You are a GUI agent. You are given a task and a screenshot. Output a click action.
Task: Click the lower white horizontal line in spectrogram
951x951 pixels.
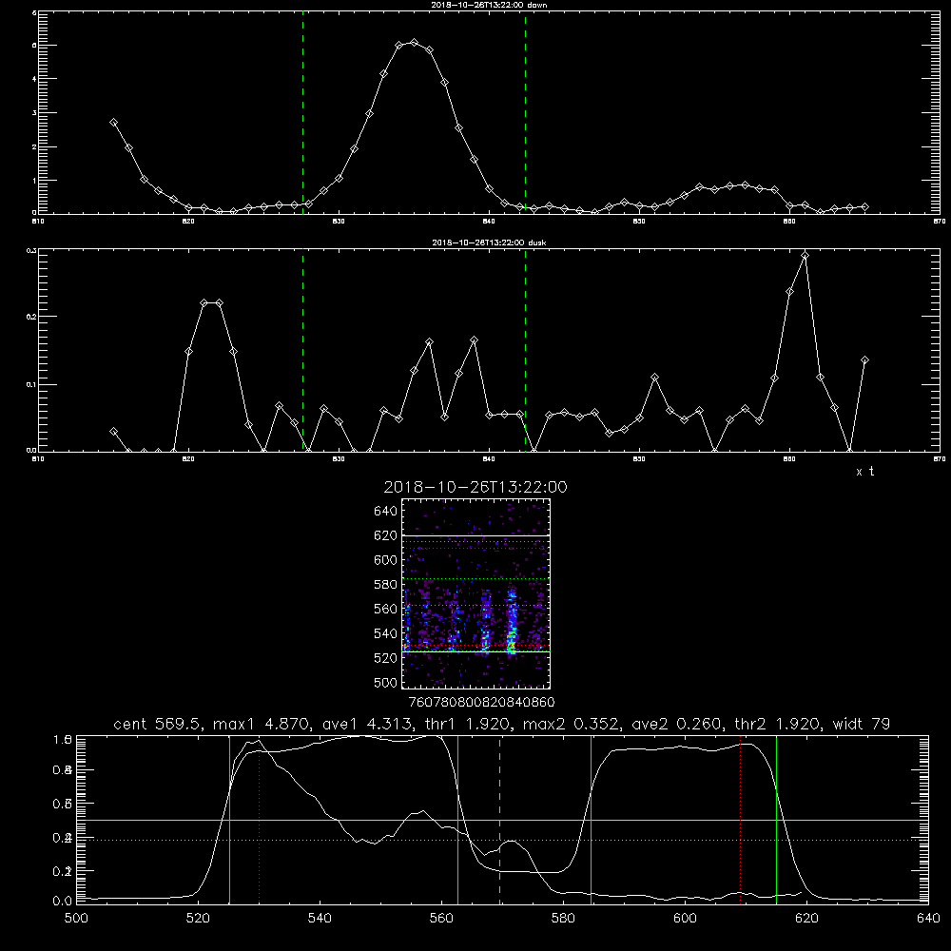pyautogui.click(x=475, y=652)
